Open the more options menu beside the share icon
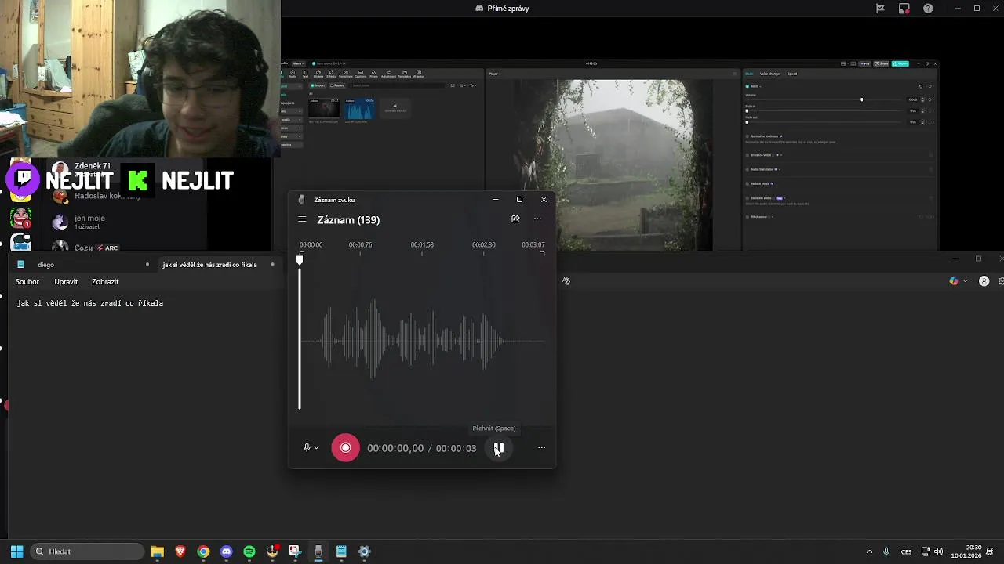Viewport: 1004px width, 564px height. pyautogui.click(x=537, y=219)
